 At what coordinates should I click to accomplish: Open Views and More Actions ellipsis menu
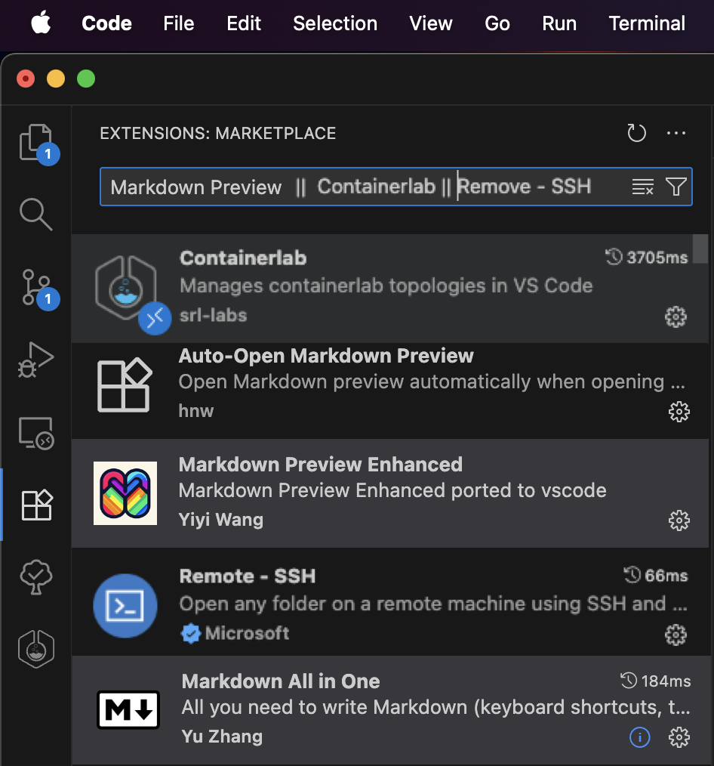pos(676,133)
